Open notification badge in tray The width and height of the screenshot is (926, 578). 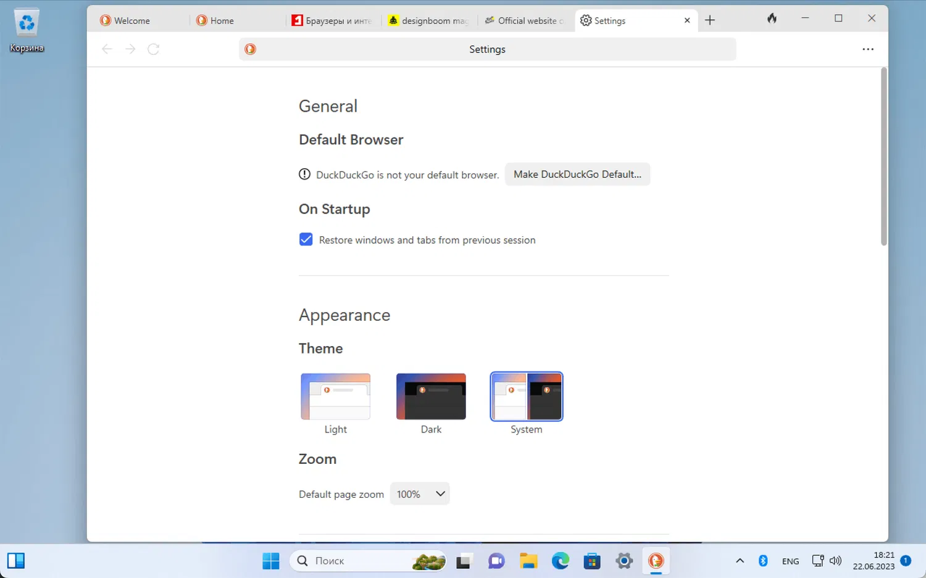906,561
